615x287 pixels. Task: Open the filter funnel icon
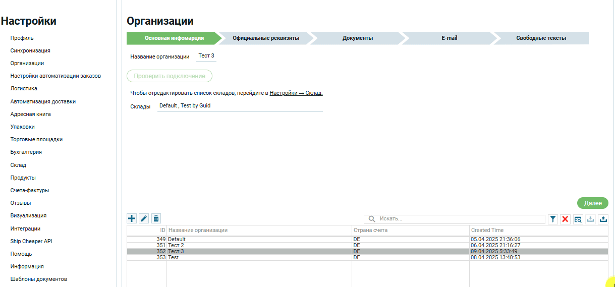(553, 219)
